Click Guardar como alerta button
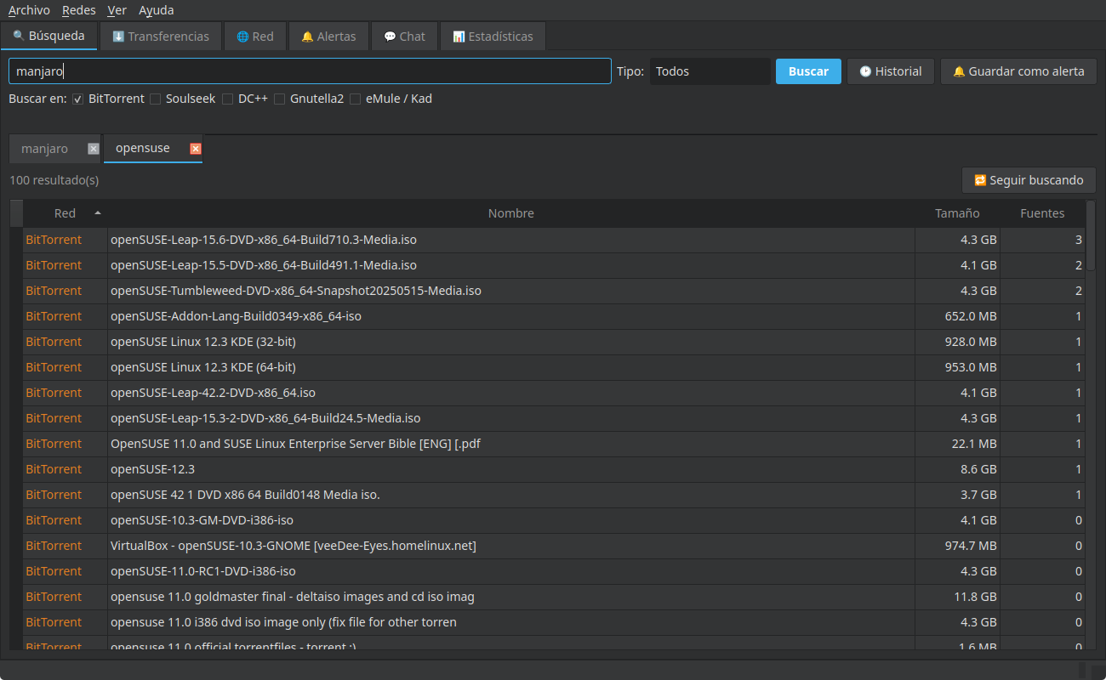The height and width of the screenshot is (680, 1106). click(x=1018, y=71)
